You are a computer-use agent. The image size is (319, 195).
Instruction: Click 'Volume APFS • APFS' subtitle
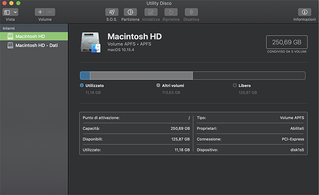pos(130,44)
